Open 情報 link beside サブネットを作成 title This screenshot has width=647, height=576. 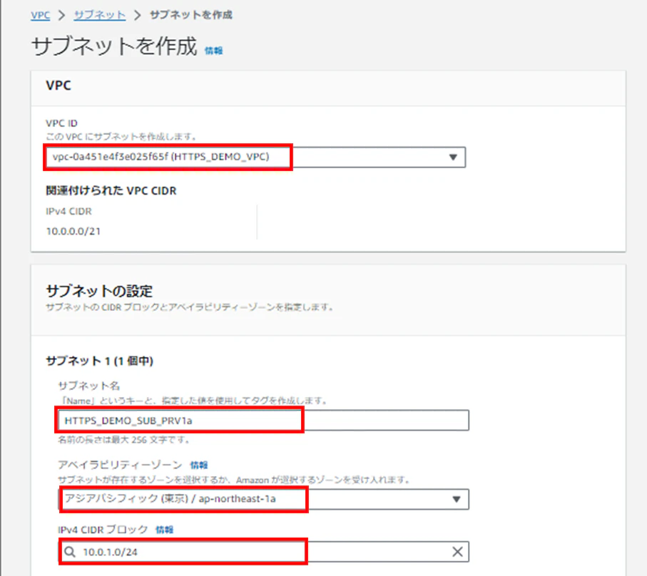pyautogui.click(x=213, y=51)
